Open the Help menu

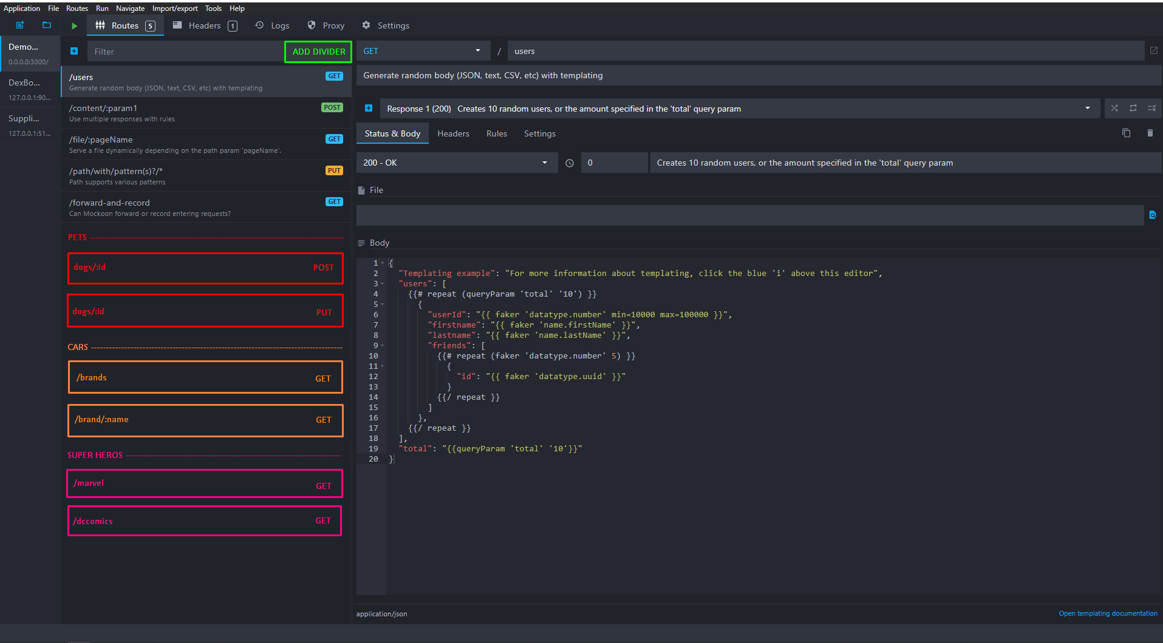tap(237, 8)
